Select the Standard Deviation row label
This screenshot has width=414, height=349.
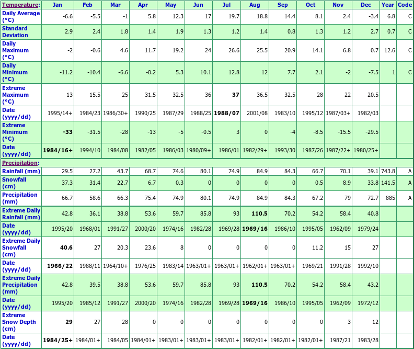(x=15, y=32)
